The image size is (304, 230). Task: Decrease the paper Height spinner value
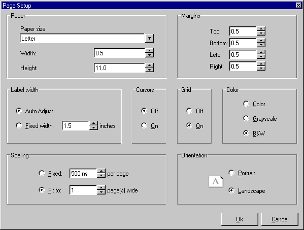pyautogui.click(x=149, y=70)
